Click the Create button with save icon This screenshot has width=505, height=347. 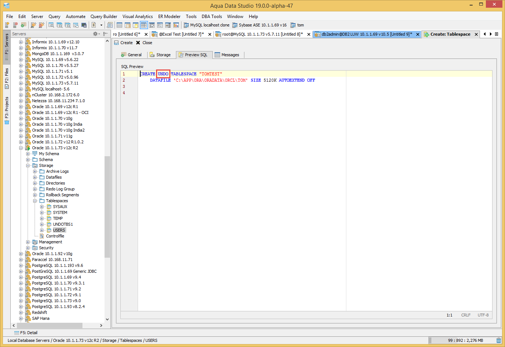tap(123, 43)
